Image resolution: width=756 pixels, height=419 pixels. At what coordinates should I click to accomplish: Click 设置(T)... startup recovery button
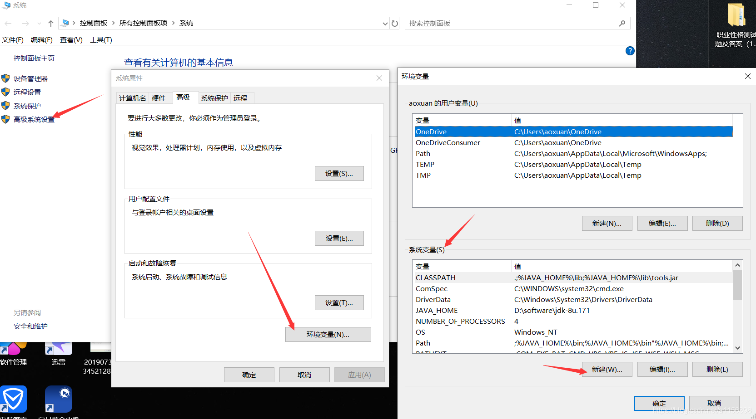coord(339,303)
